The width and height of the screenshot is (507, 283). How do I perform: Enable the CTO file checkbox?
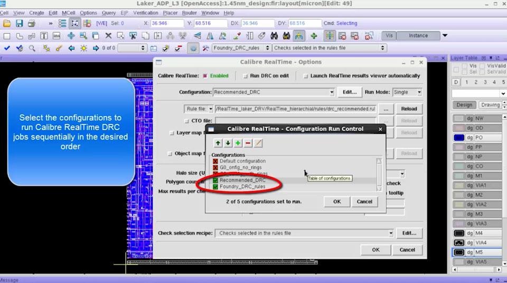[x=186, y=121]
